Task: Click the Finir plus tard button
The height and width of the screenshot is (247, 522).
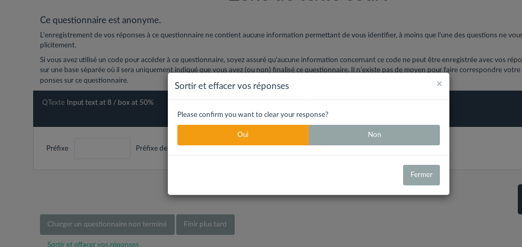Action: [x=205, y=224]
